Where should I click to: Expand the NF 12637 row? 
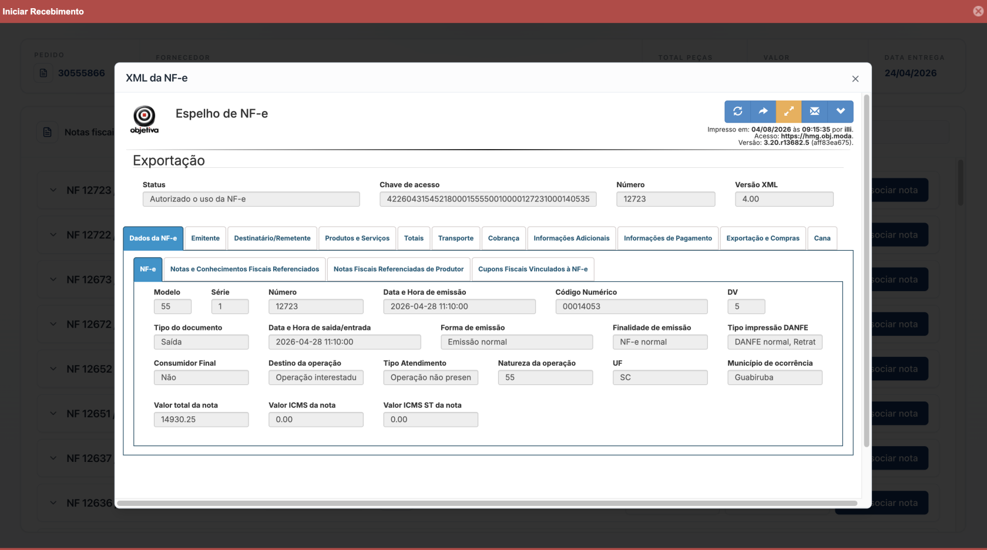(x=53, y=458)
